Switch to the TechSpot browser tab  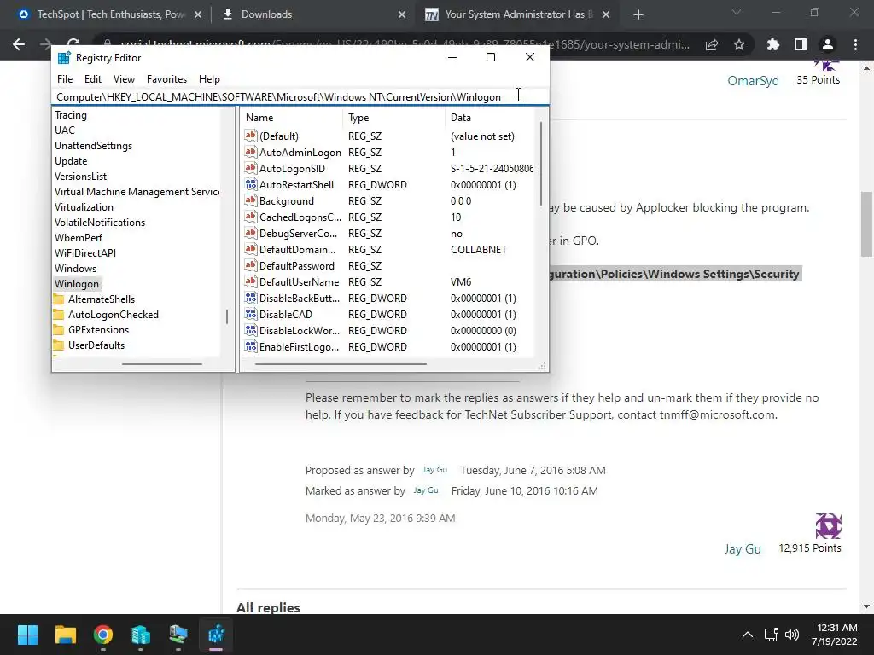[x=110, y=14]
